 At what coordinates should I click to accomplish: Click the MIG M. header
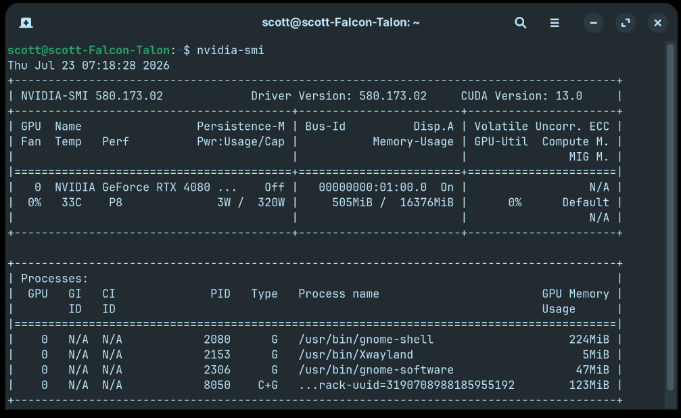pos(589,157)
